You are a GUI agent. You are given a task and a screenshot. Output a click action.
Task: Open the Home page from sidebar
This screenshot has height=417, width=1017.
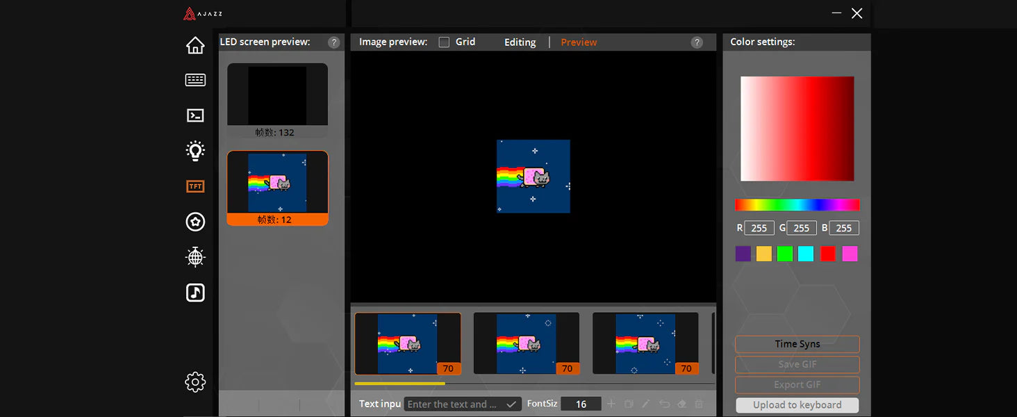click(x=195, y=46)
